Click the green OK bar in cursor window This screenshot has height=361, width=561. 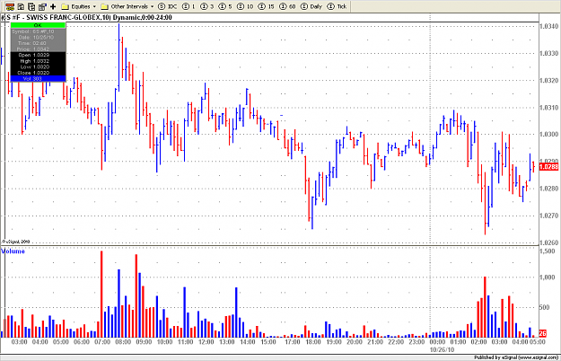click(x=38, y=25)
